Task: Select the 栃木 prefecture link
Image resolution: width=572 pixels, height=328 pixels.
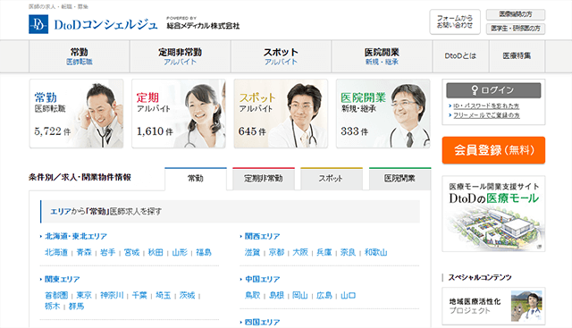Action: [x=52, y=307]
